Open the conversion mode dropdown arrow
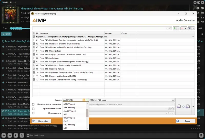Viewport: 205px width, 139px height. point(193,107)
